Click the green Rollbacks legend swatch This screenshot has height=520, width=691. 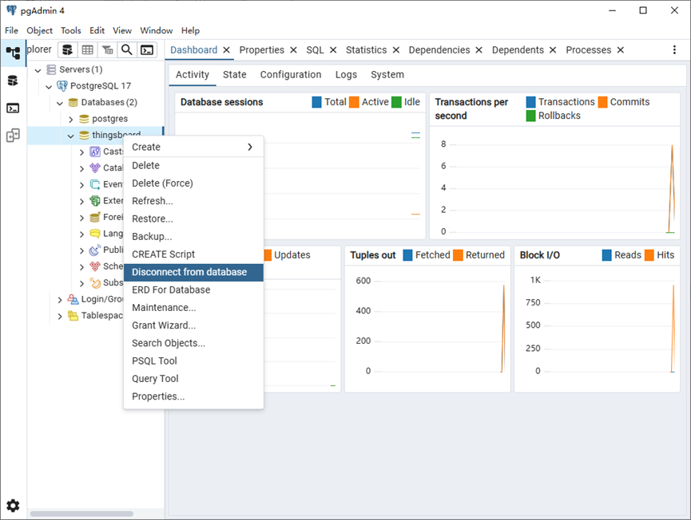coord(531,116)
